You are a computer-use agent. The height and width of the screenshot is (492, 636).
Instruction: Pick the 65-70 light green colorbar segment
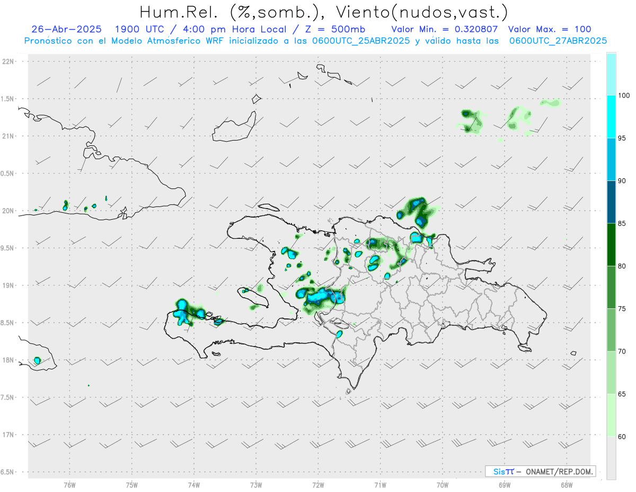pos(611,373)
